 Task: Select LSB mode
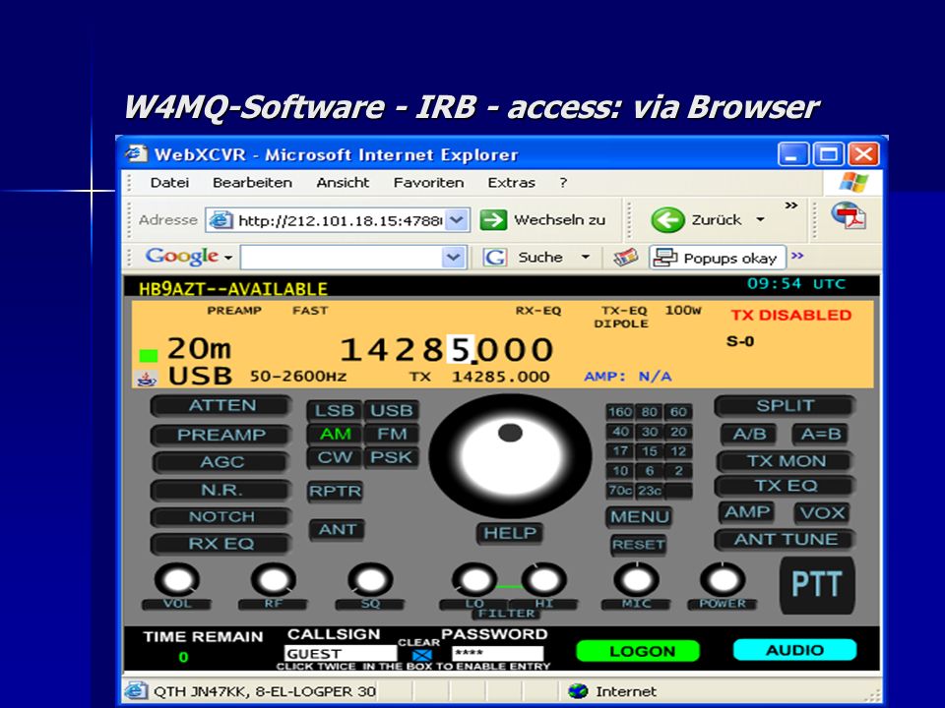335,411
